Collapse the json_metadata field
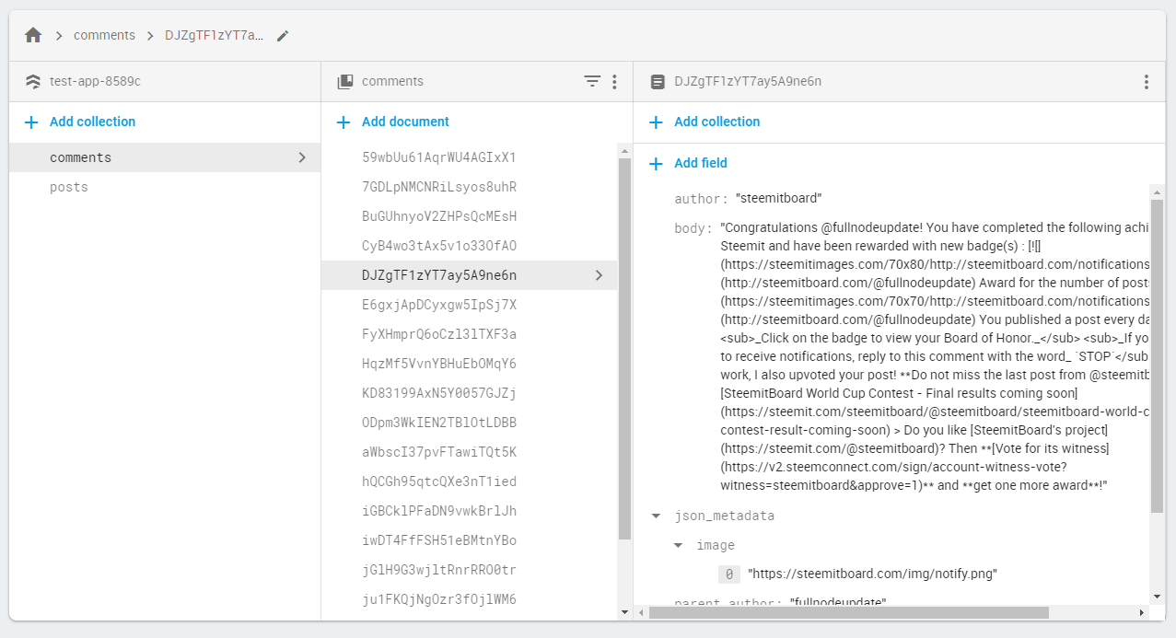Image resolution: width=1176 pixels, height=638 pixels. (656, 516)
